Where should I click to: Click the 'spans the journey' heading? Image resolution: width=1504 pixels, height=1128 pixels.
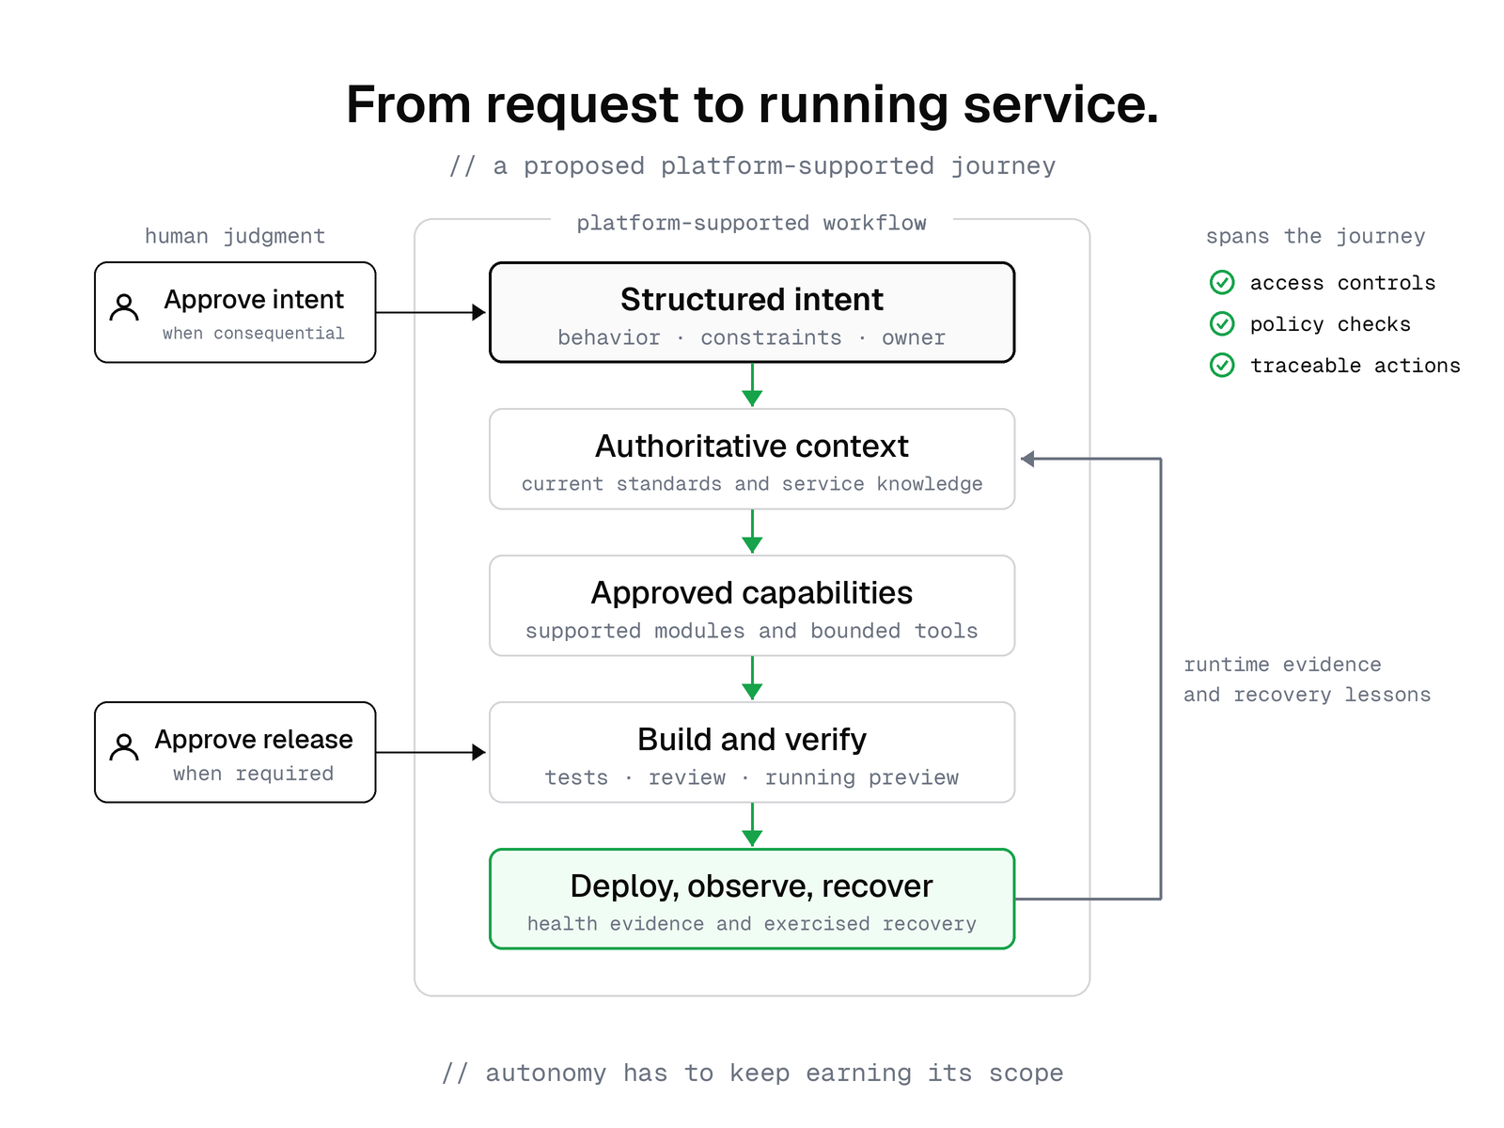(x=1316, y=236)
